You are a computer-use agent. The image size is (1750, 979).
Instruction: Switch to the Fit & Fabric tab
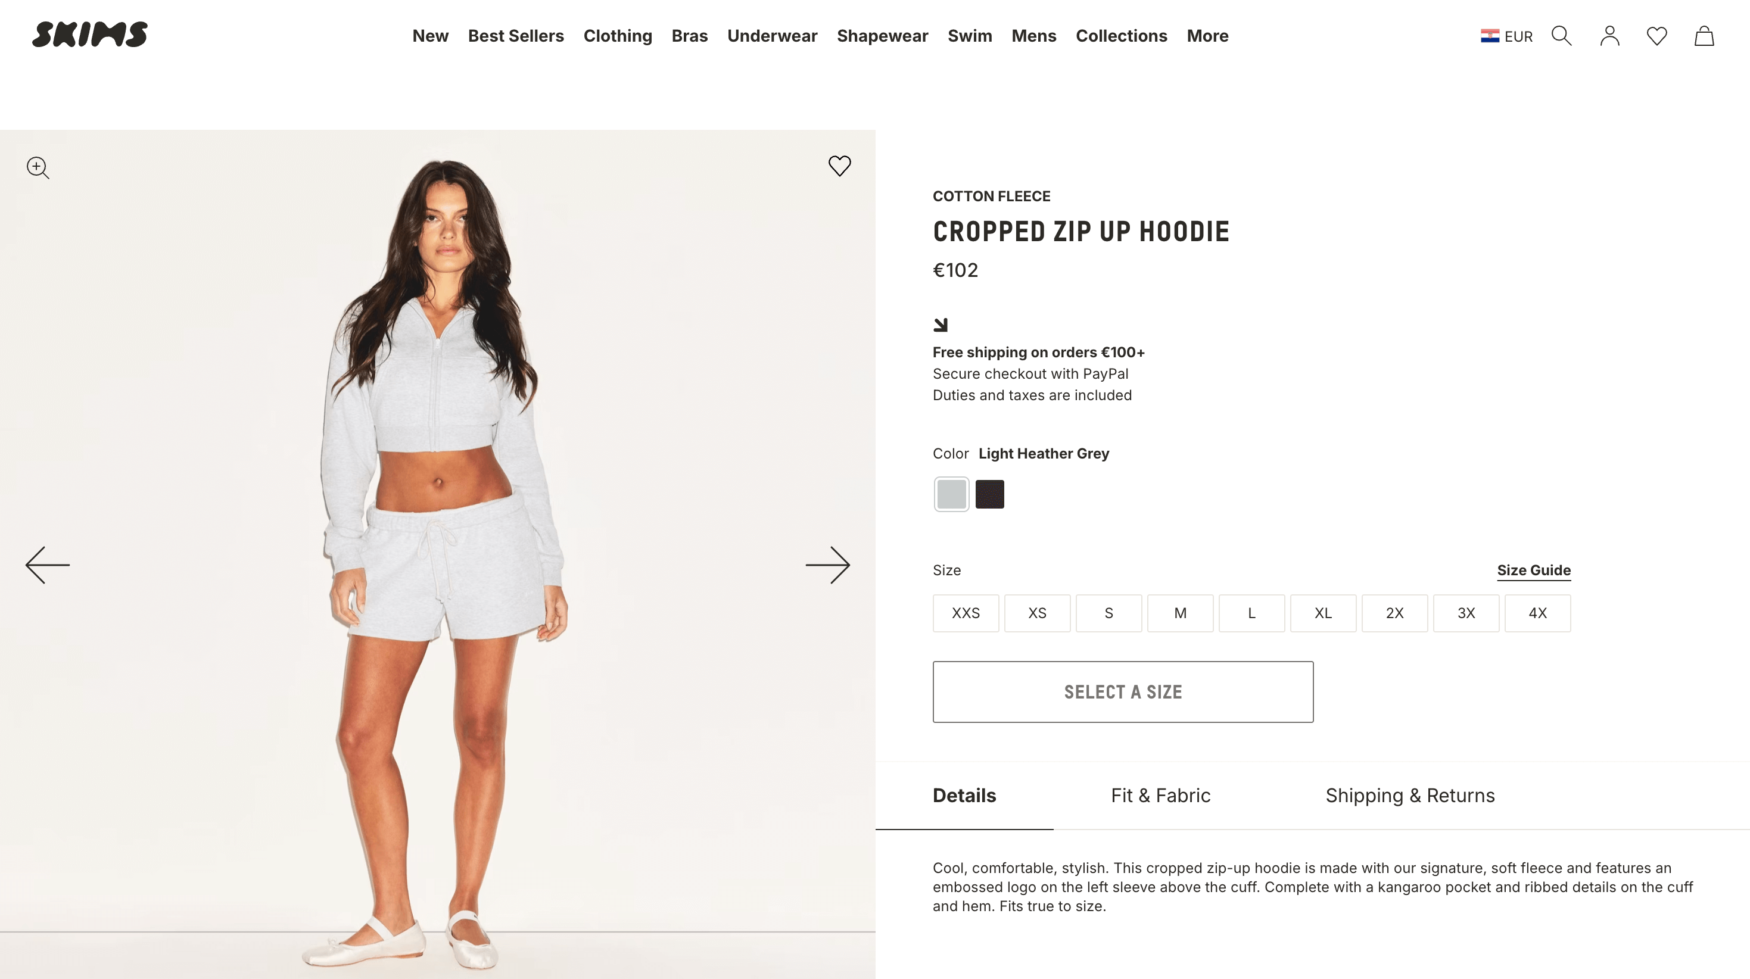[x=1160, y=795]
